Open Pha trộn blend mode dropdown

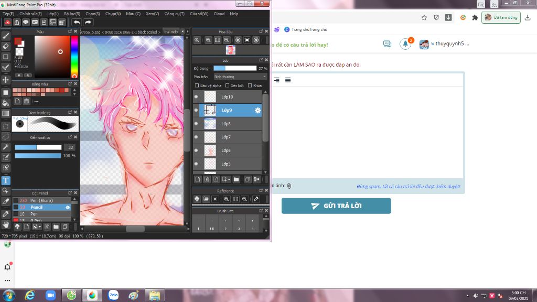point(240,77)
